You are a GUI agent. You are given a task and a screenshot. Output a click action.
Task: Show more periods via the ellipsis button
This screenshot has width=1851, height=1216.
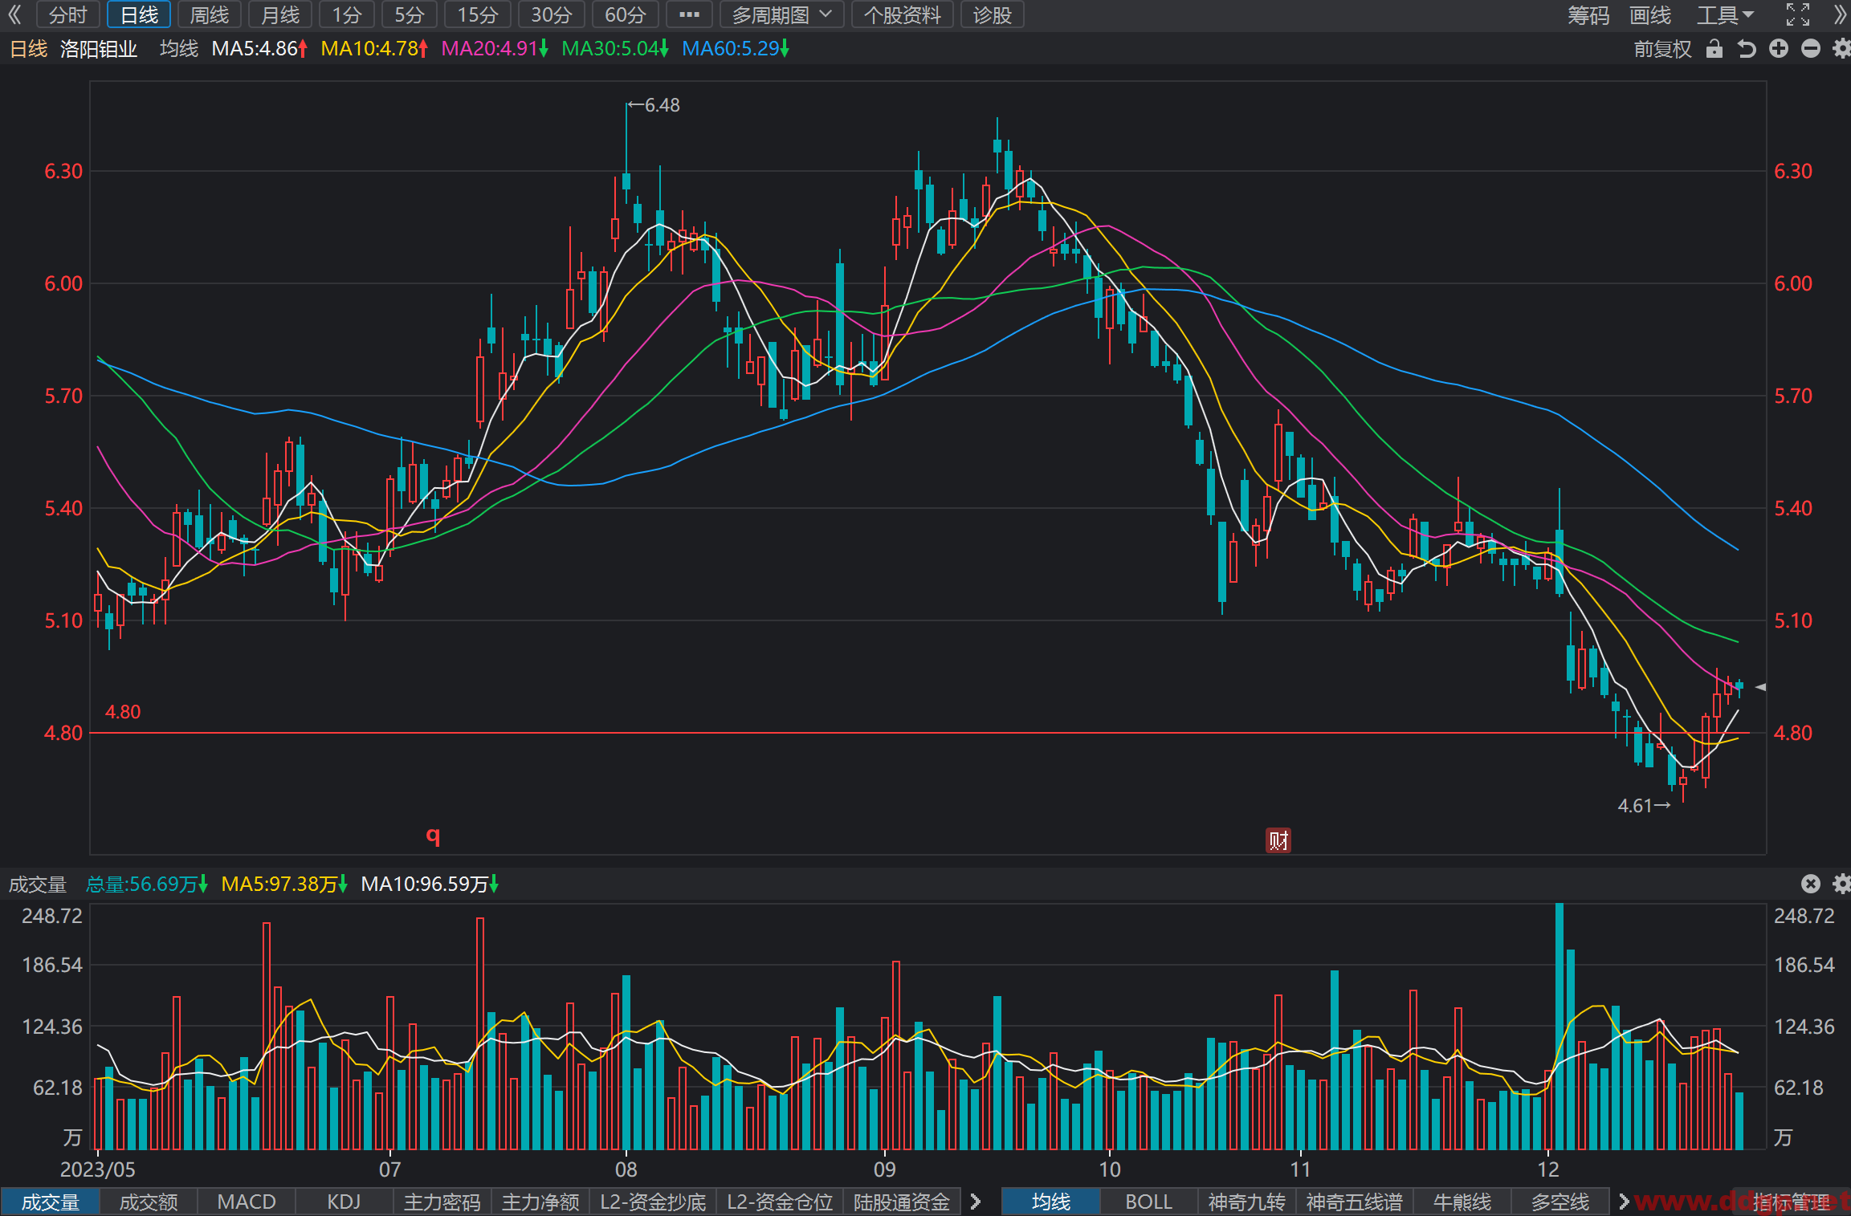point(689,14)
